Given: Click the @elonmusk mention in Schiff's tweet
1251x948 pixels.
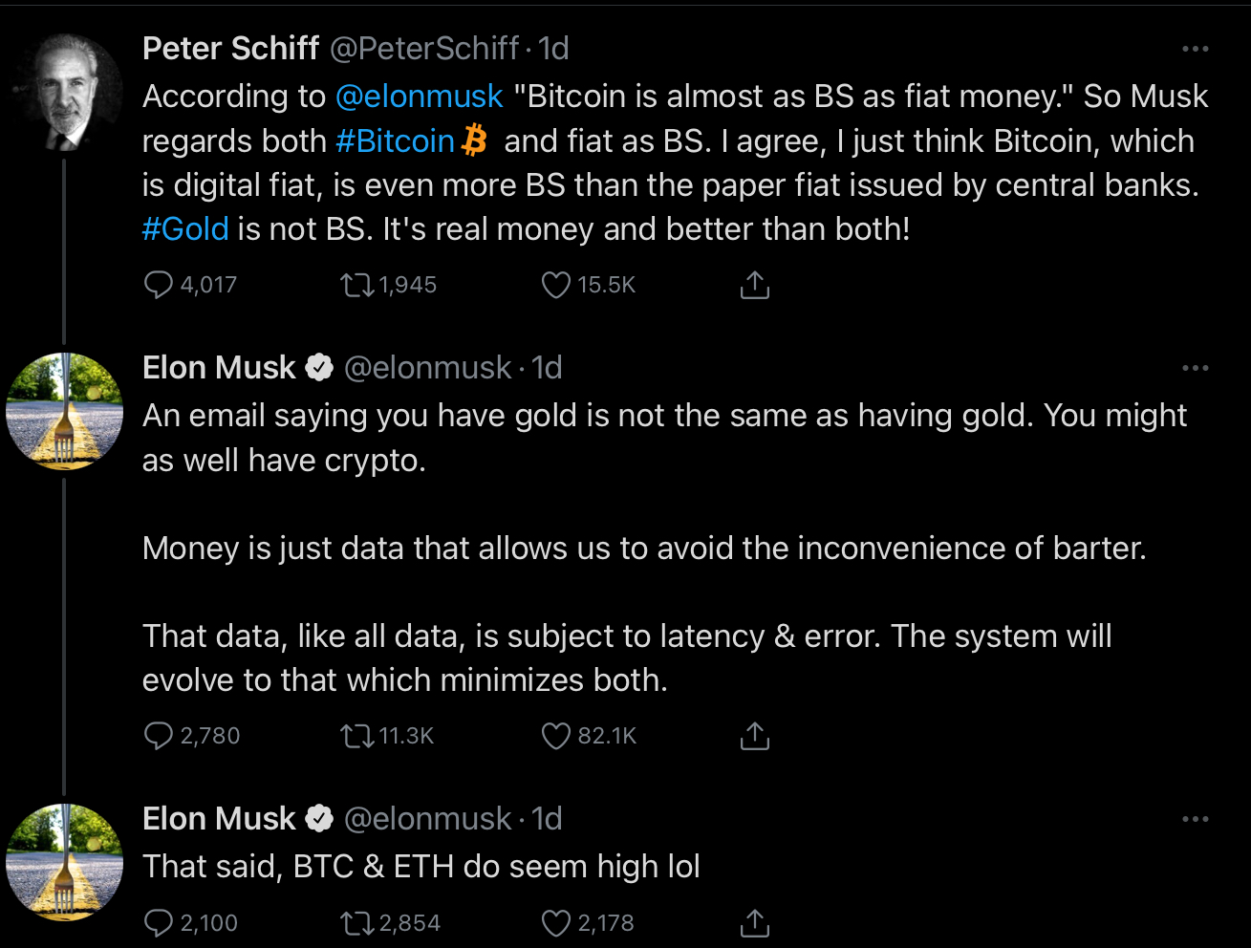Looking at the screenshot, I should pos(419,97).
